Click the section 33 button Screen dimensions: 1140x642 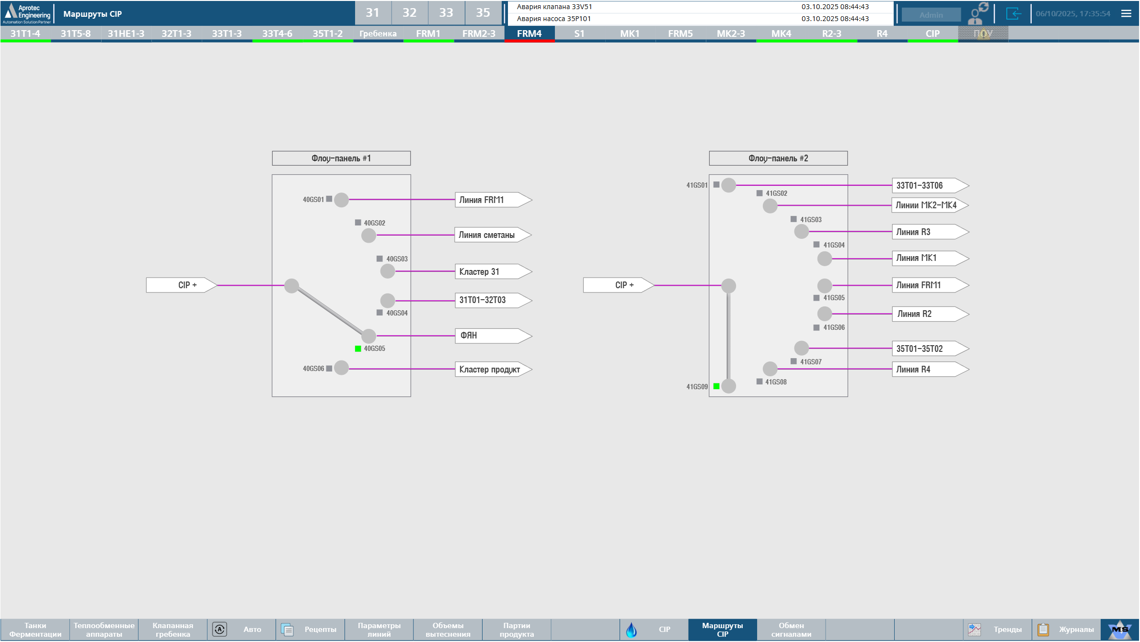(446, 13)
